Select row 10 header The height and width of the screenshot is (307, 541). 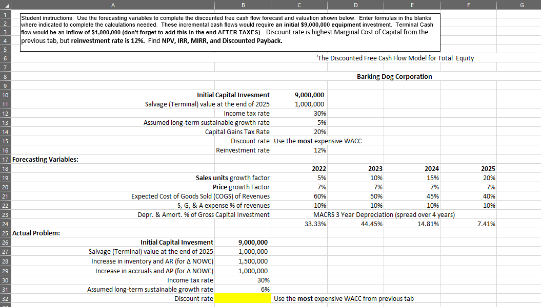[x=5, y=95]
